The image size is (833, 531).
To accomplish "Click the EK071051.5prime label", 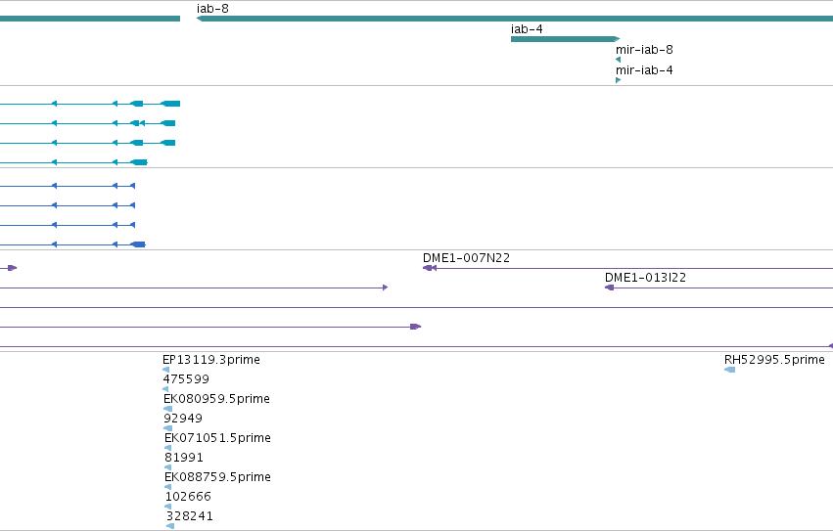I will pyautogui.click(x=218, y=438).
